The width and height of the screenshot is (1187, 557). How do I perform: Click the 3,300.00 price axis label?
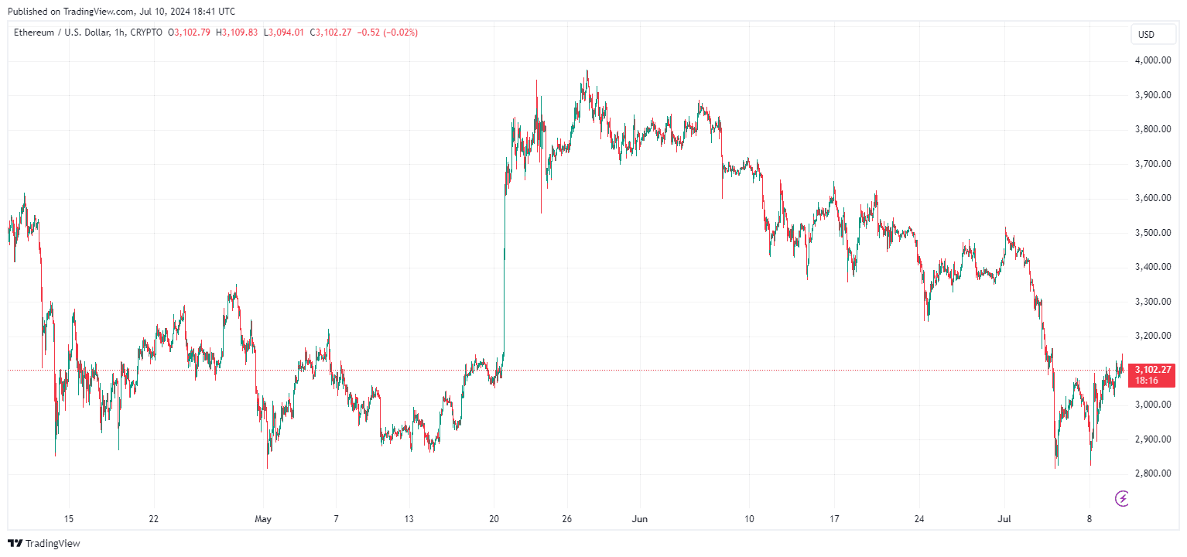(x=1152, y=302)
